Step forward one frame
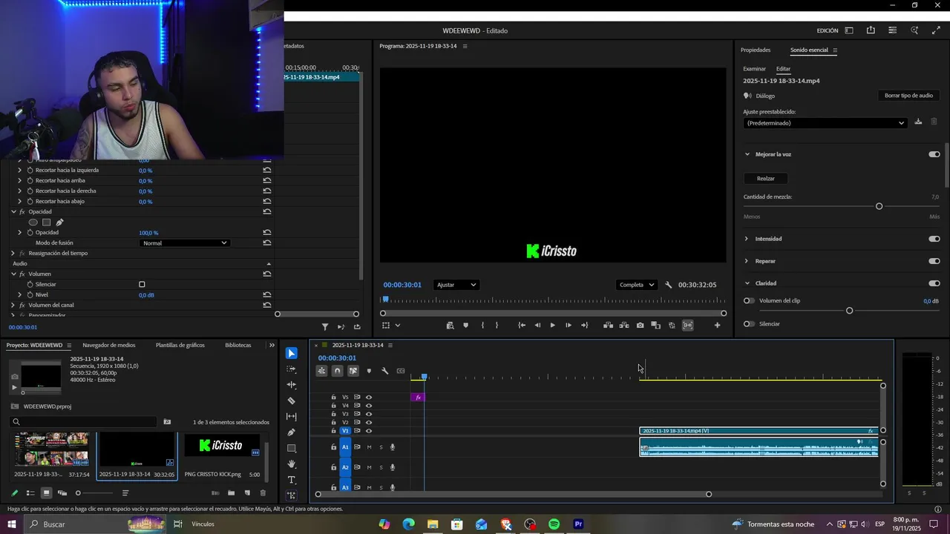This screenshot has height=534, width=950. (x=569, y=326)
